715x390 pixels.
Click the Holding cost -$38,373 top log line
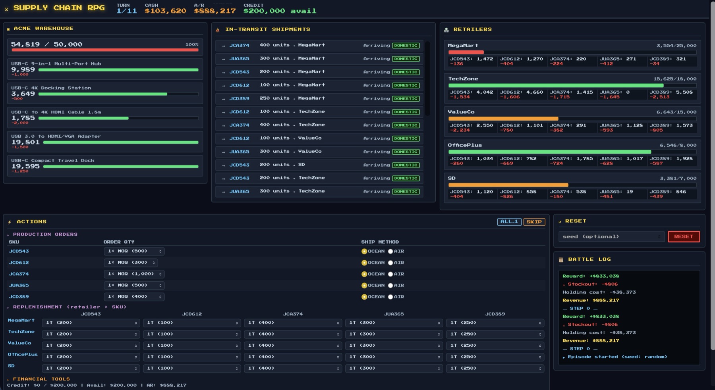[599, 292]
